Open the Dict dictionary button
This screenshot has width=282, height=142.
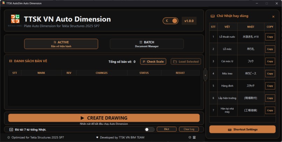[x=167, y=129]
